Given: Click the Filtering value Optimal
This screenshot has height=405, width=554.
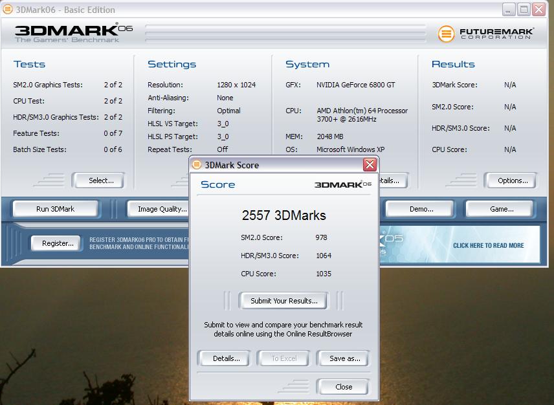Looking at the screenshot, I should (228, 111).
